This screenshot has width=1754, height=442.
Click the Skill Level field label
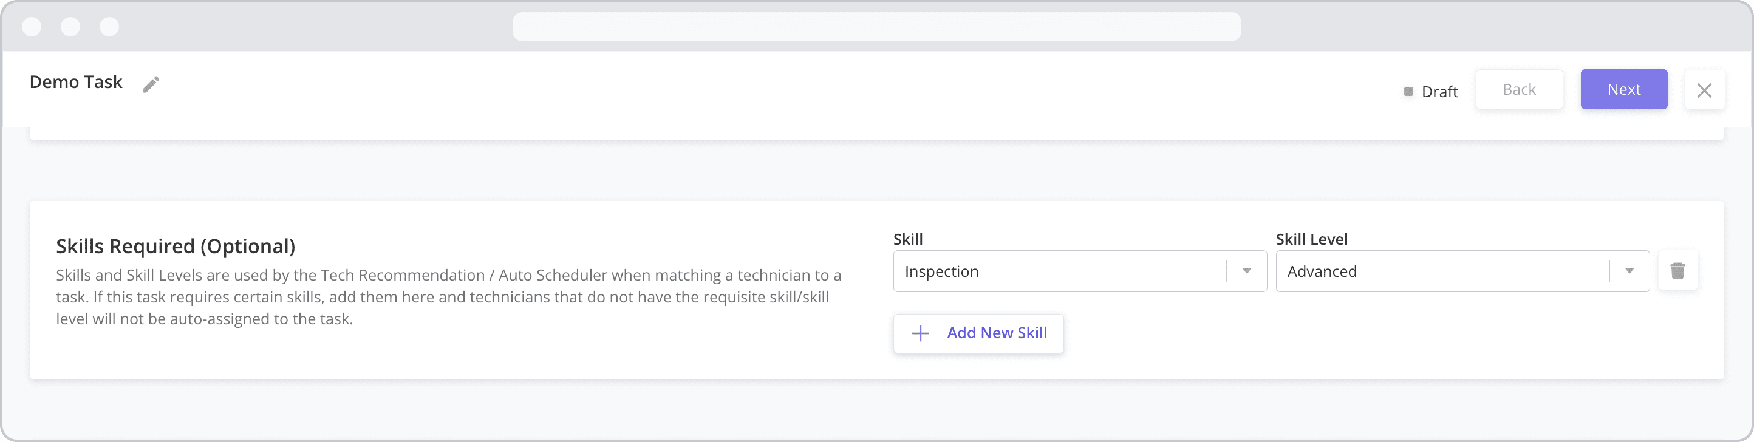click(1311, 239)
